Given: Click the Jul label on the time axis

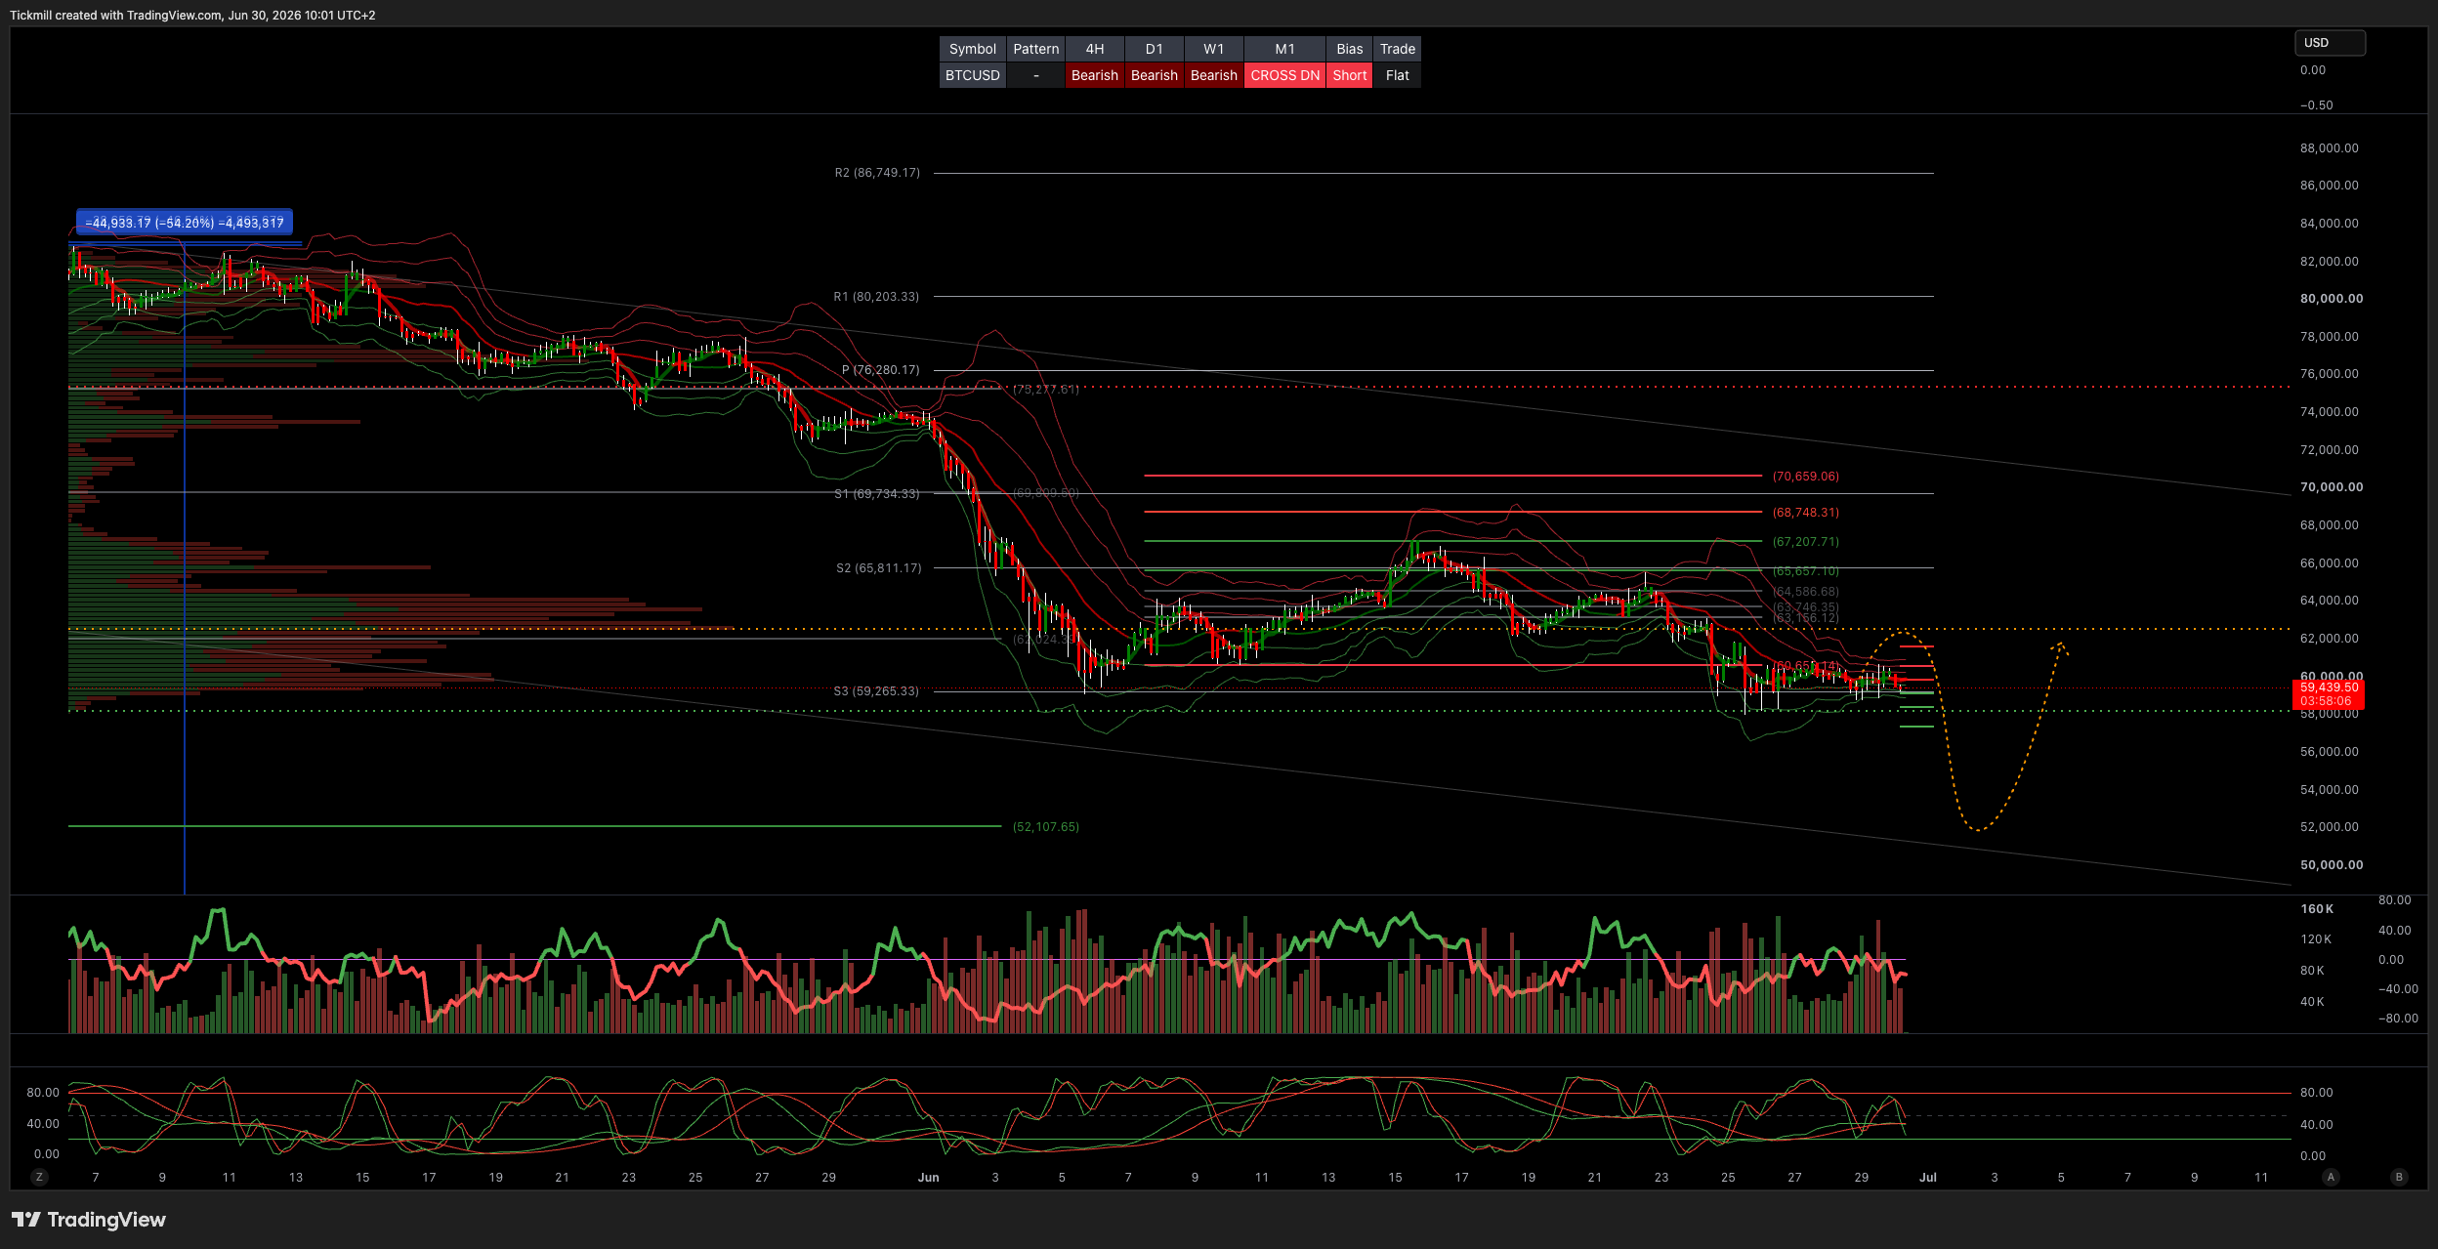Looking at the screenshot, I should [1927, 1178].
